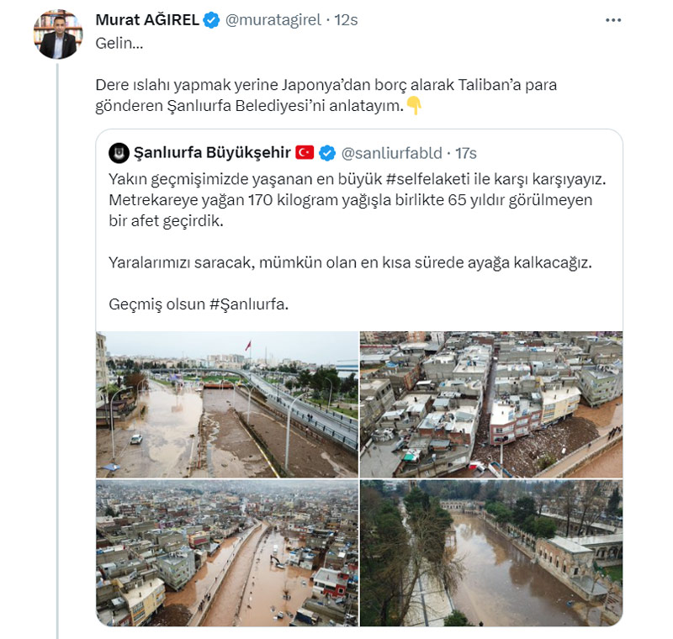Open the flooded historic courtyard photo
This screenshot has width=673, height=639.
coord(491,553)
